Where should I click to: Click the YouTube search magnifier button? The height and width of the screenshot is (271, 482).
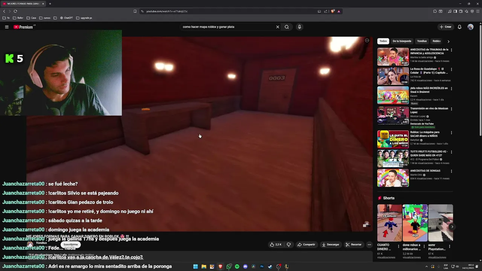coord(287,27)
